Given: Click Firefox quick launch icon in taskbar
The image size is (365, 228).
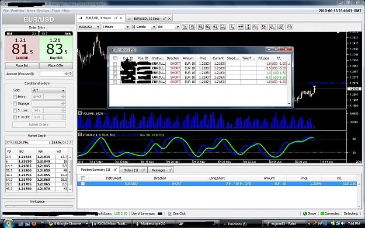Looking at the screenshot, I should (34, 223).
